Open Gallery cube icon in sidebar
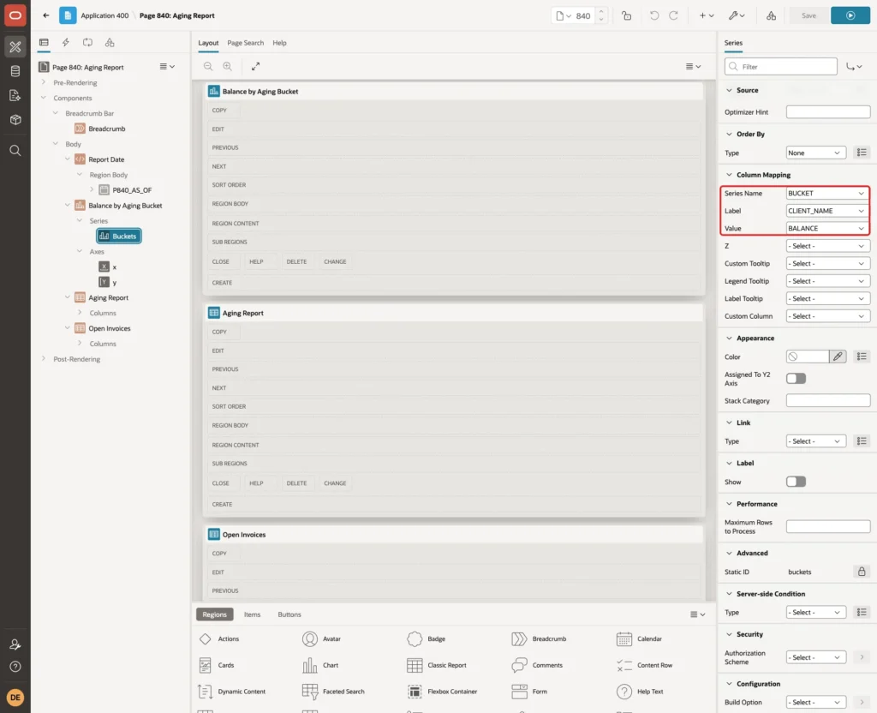The height and width of the screenshot is (713, 877). pos(15,120)
